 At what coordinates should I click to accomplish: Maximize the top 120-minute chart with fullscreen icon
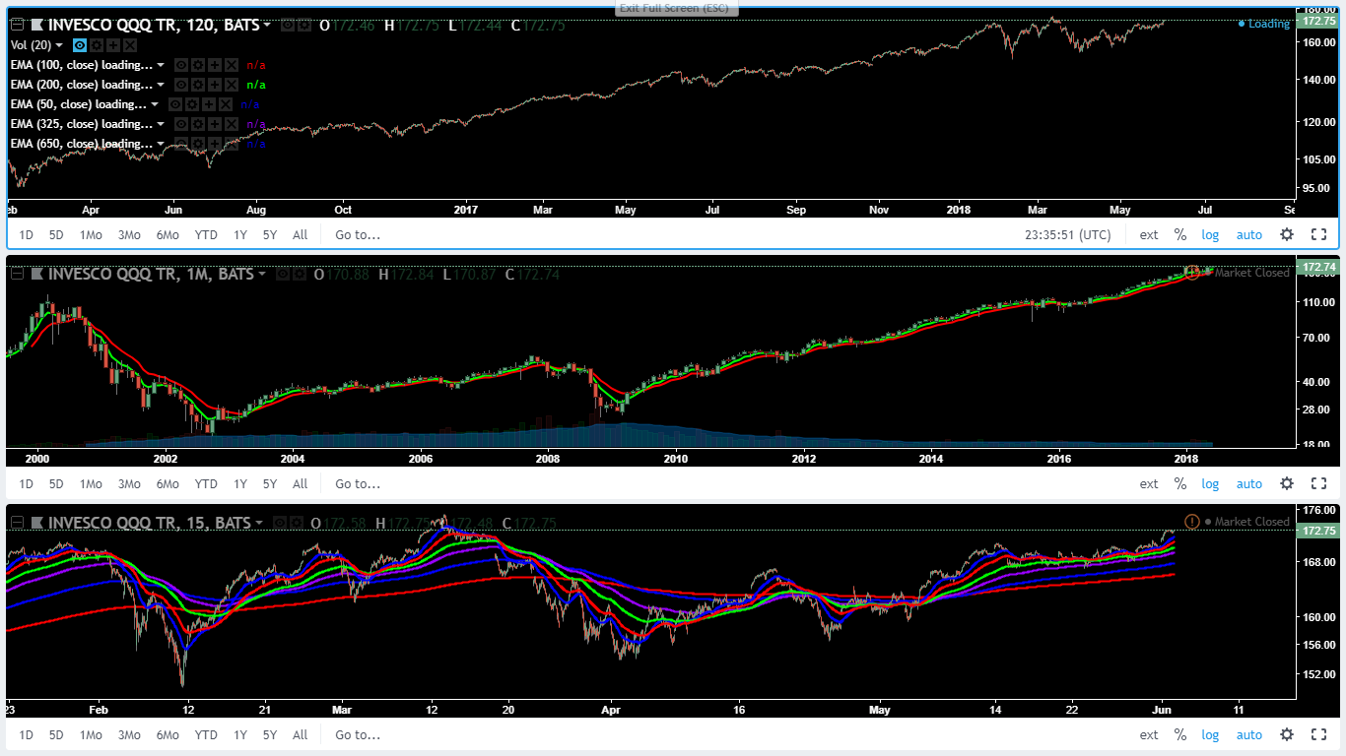tap(1318, 234)
